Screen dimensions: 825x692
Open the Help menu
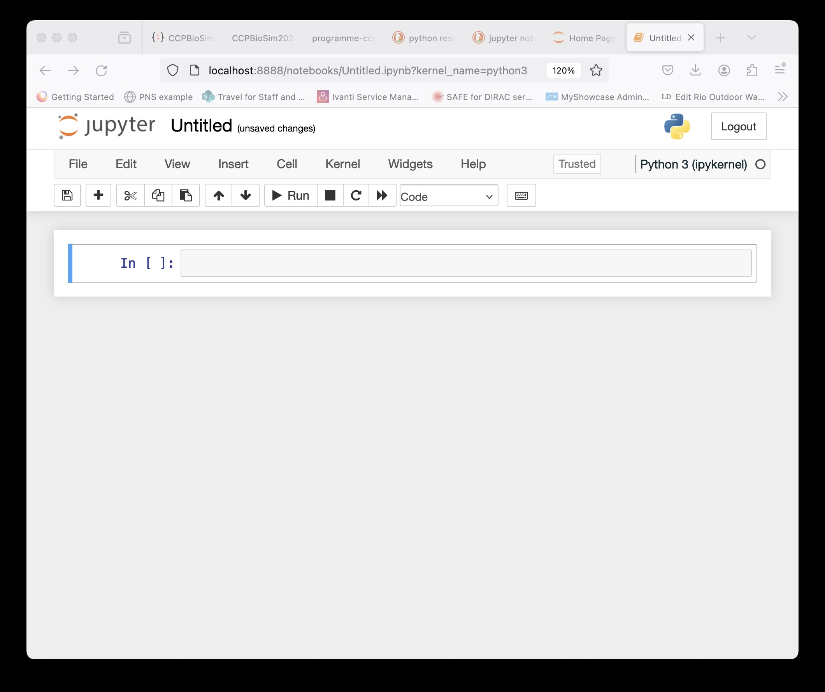tap(473, 164)
